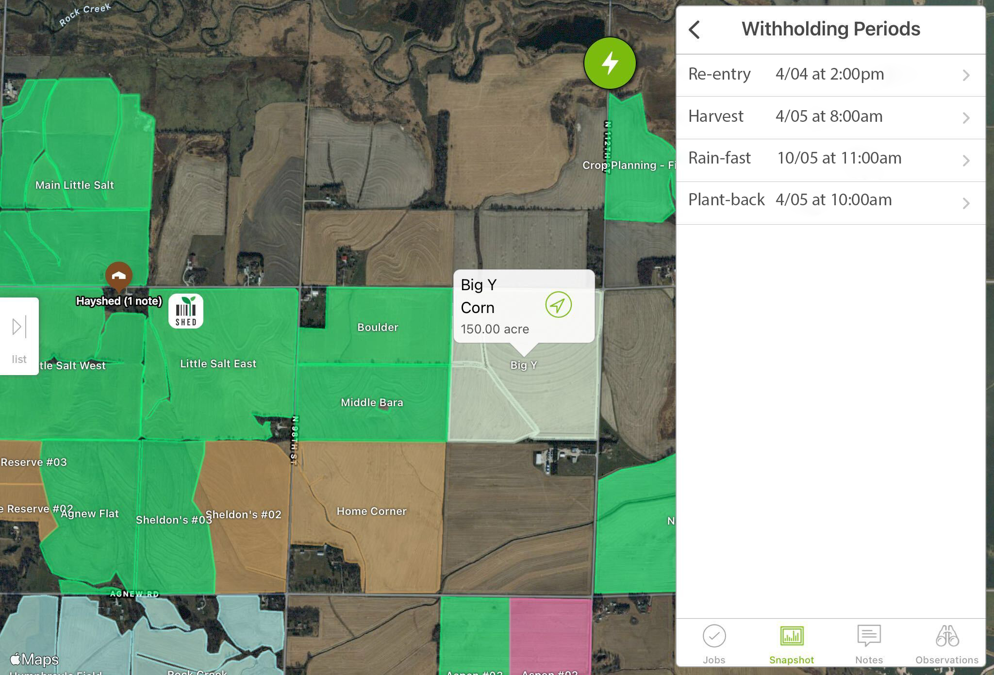994x675 pixels.
Task: Expand the Harvest withholding period row
Action: (x=830, y=117)
